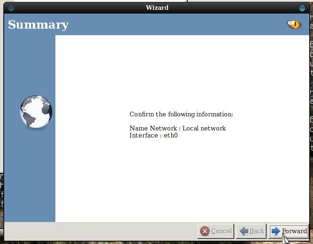Viewport: 313px width, 244px height.
Task: Click the red X icon on Cancel
Action: [205, 231]
